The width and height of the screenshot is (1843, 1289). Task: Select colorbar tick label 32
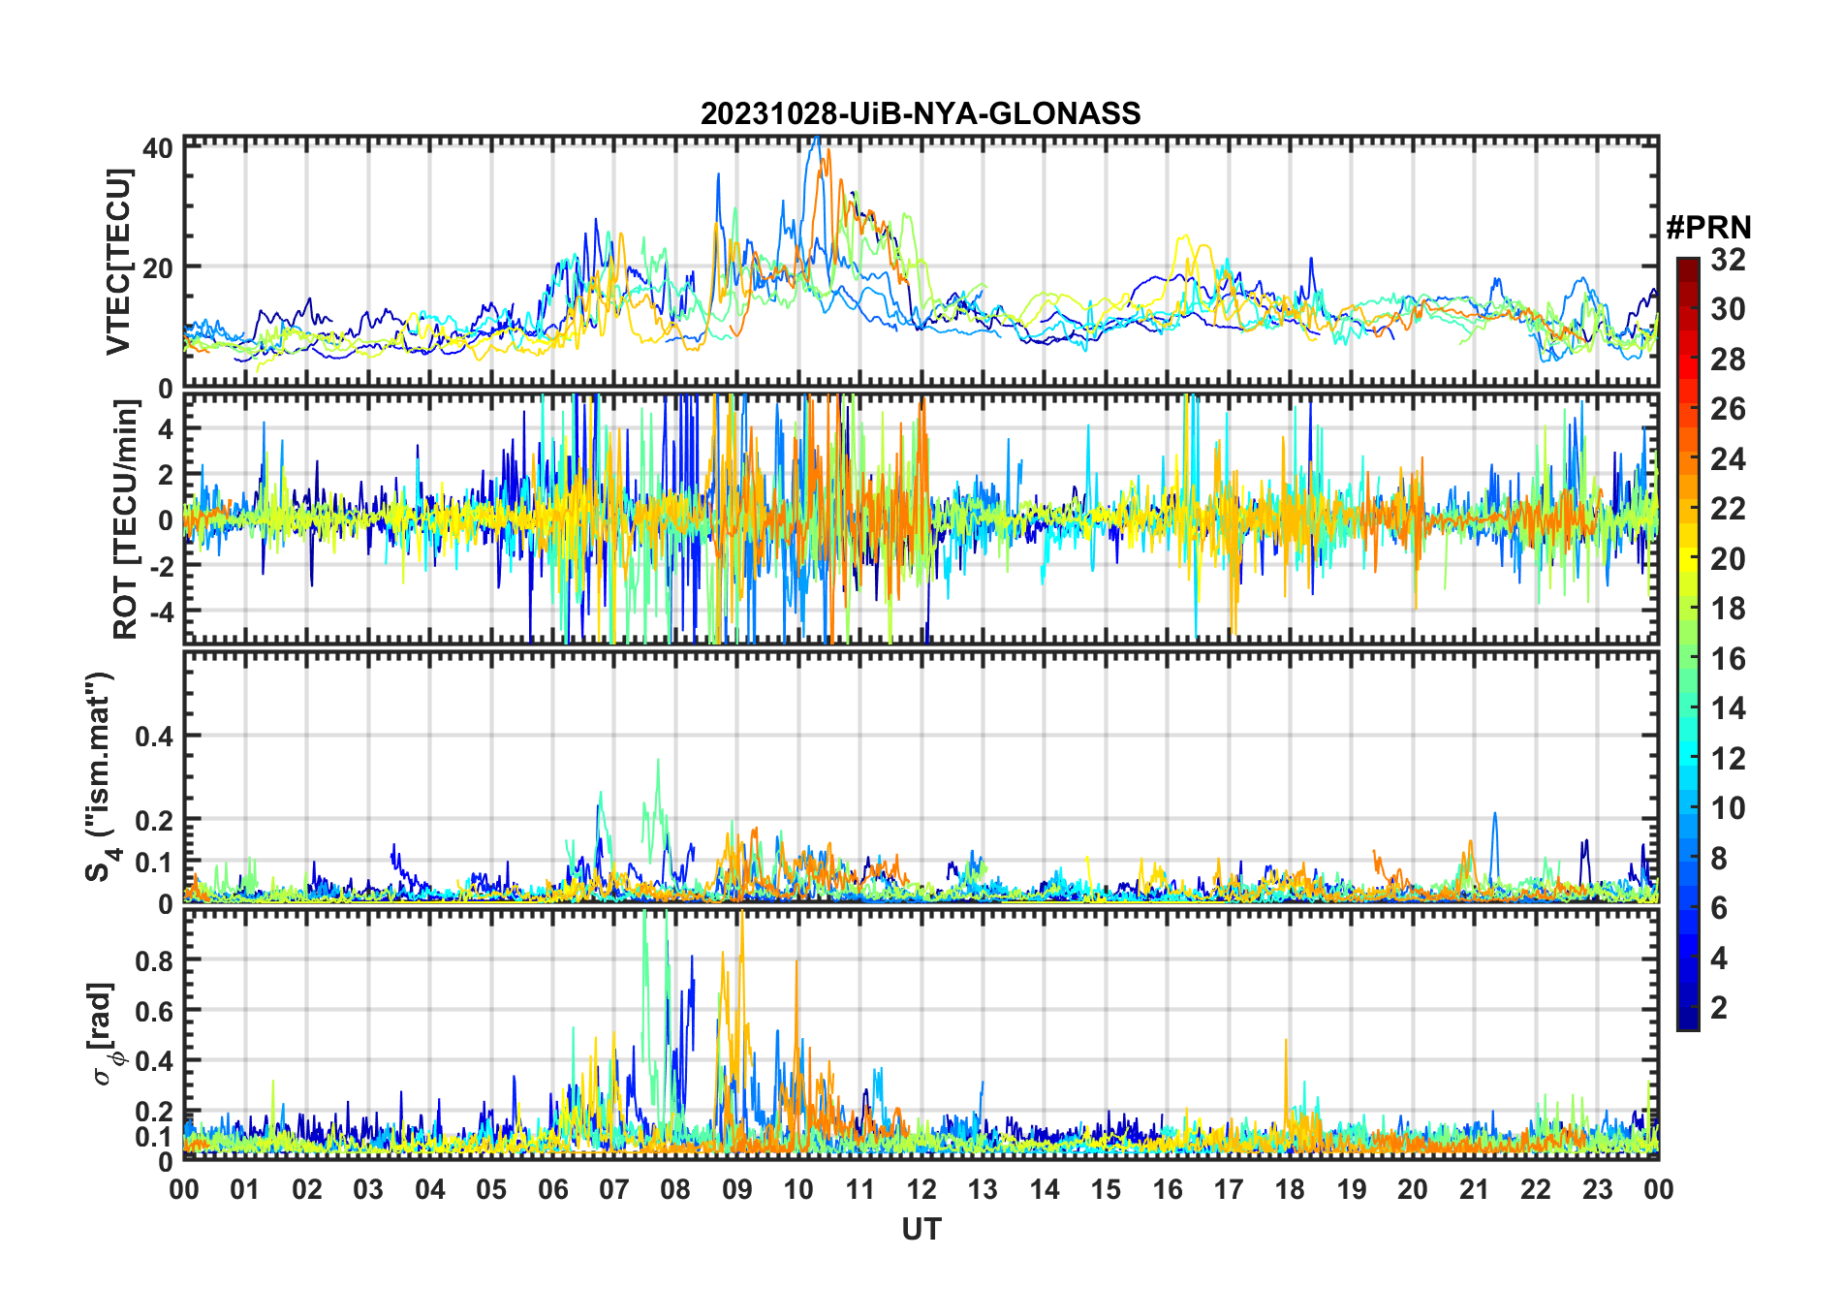1728,260
